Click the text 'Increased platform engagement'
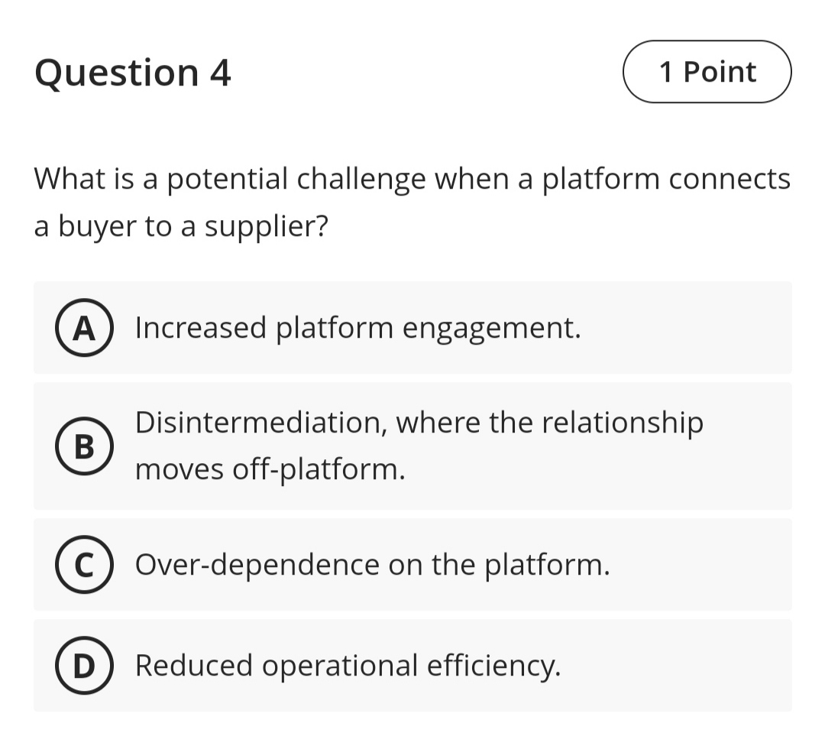Image resolution: width=825 pixels, height=749 pixels. click(x=359, y=327)
